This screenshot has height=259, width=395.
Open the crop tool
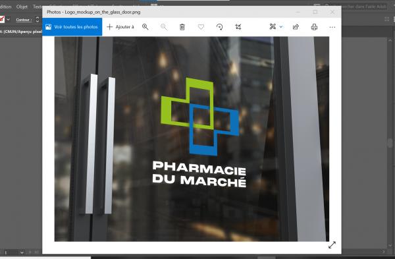[x=238, y=27]
